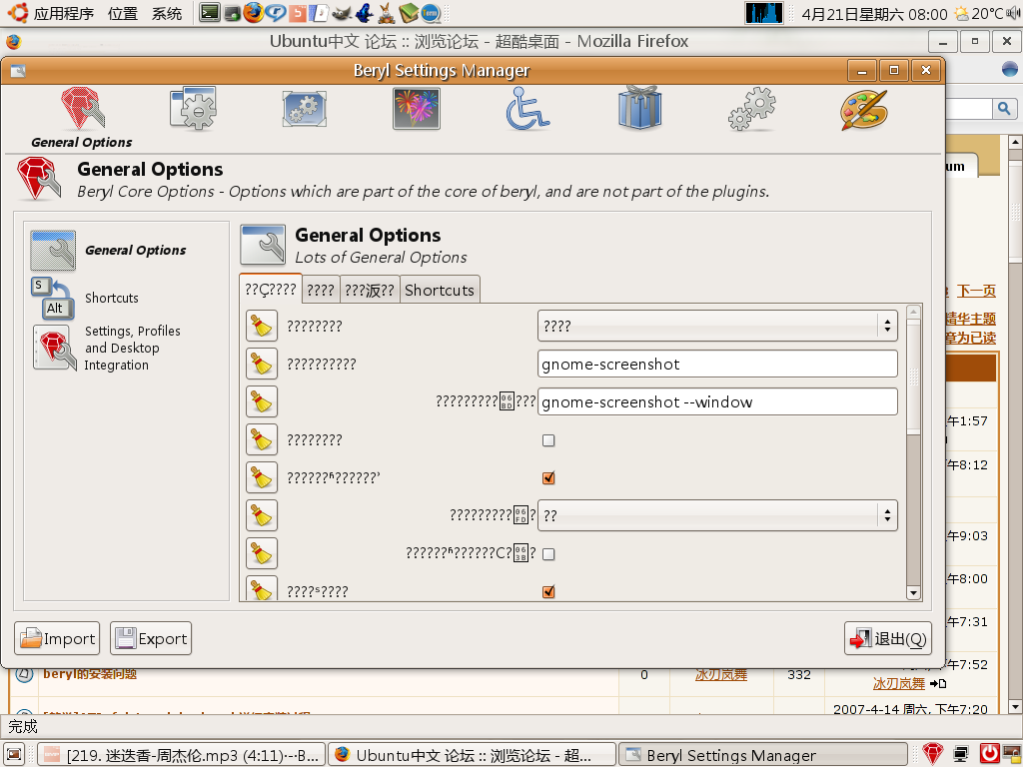Click options list scrollbar up arrow
The image size is (1023, 767).
(913, 312)
